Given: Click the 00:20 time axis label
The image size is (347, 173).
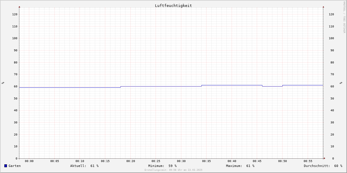Looking at the screenshot, I should point(131,161).
